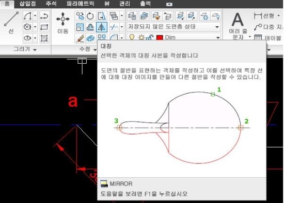Click the Layer Freeze icon
This screenshot has height=203, width=284.
(204, 16)
